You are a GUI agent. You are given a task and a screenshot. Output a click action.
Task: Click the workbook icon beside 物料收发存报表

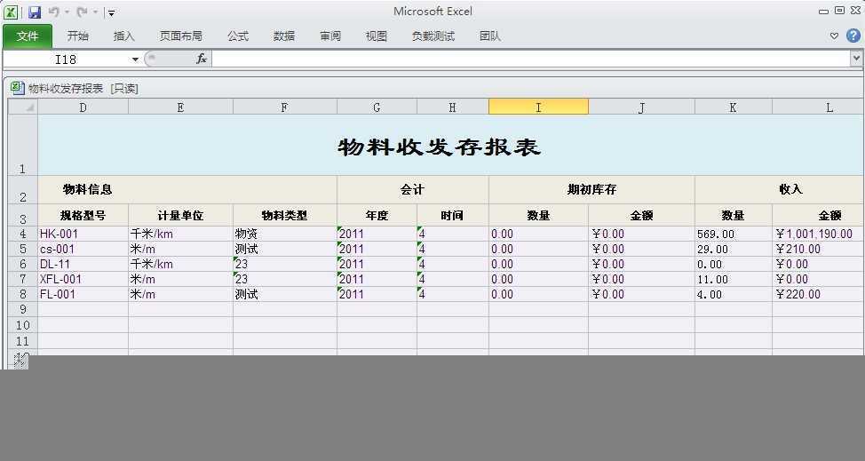[x=18, y=88]
